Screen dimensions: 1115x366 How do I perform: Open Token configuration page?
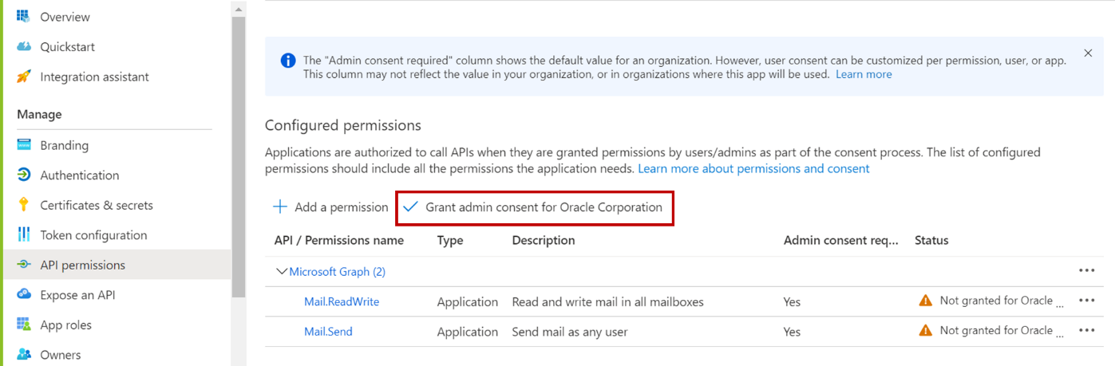(93, 235)
